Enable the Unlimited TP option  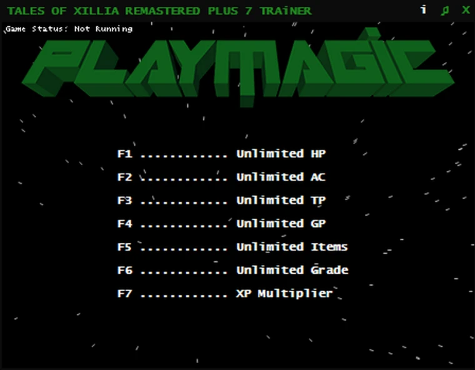(281, 200)
